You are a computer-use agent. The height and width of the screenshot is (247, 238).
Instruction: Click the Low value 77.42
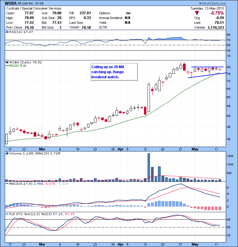[x=29, y=23]
